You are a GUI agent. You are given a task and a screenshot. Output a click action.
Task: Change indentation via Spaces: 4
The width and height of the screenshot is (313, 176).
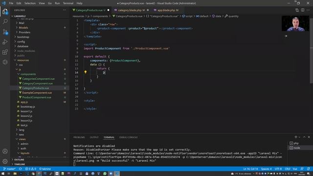tap(266, 169)
